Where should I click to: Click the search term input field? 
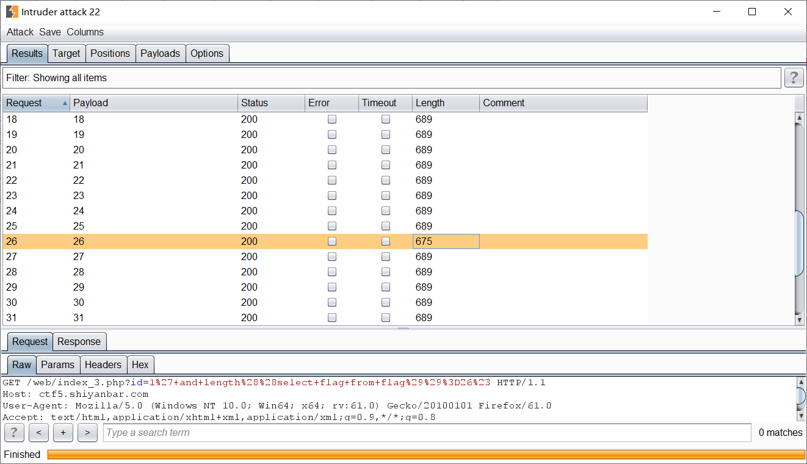pyautogui.click(x=427, y=433)
